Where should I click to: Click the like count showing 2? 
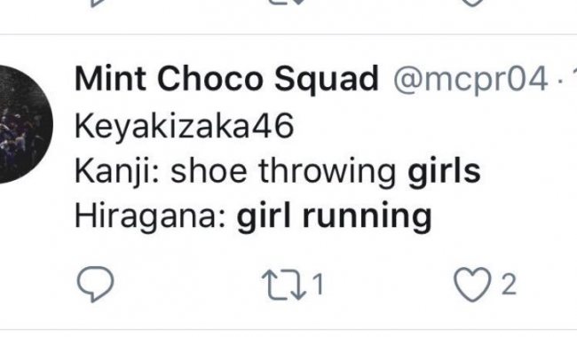[x=509, y=285]
